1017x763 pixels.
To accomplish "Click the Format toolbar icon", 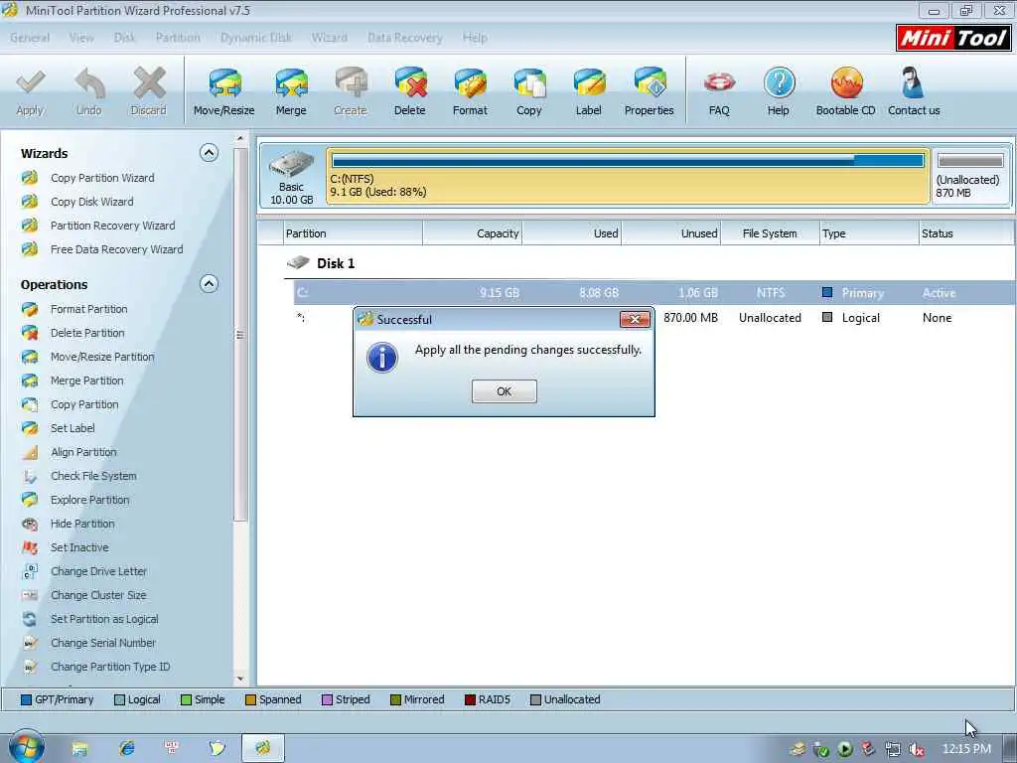I will coord(470,92).
